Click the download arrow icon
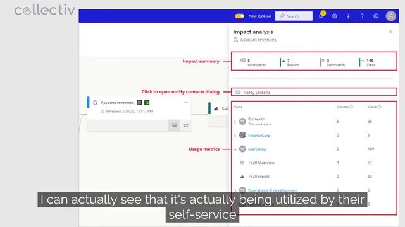405x227 pixels. [x=348, y=16]
